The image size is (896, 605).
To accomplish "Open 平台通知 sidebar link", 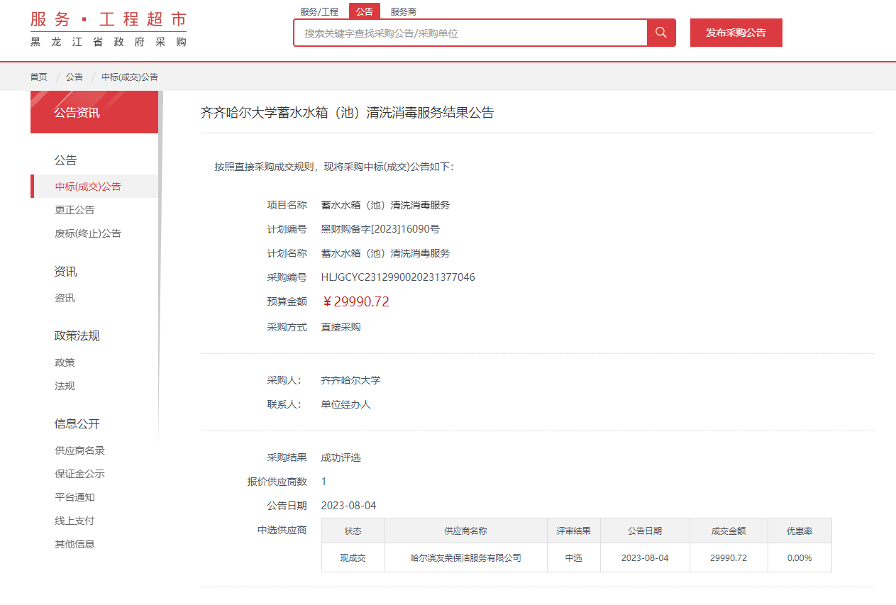I will (74, 497).
